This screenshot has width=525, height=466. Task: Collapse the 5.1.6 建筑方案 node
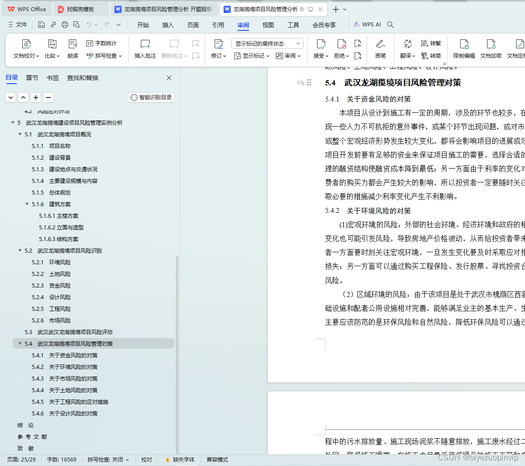[27, 204]
